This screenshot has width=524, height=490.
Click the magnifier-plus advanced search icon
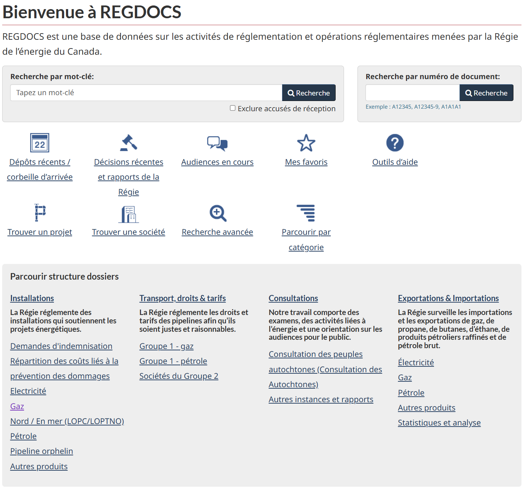click(x=218, y=213)
